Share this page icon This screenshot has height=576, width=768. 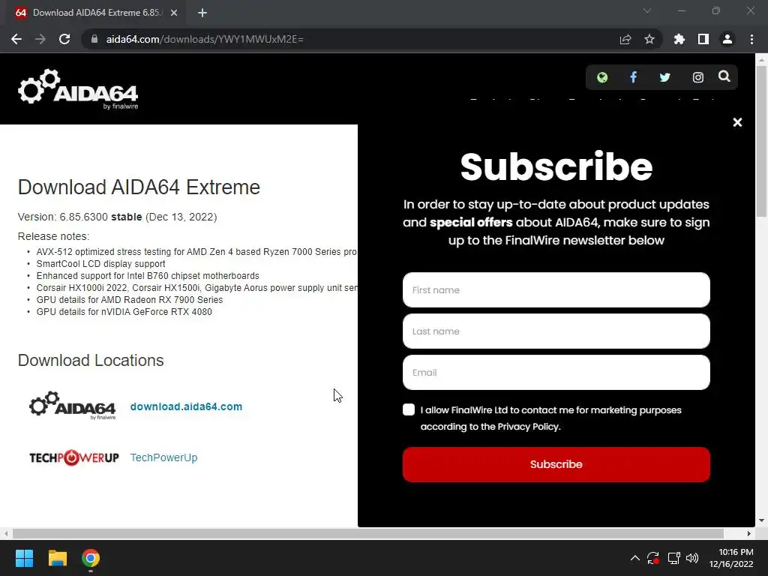tap(625, 39)
